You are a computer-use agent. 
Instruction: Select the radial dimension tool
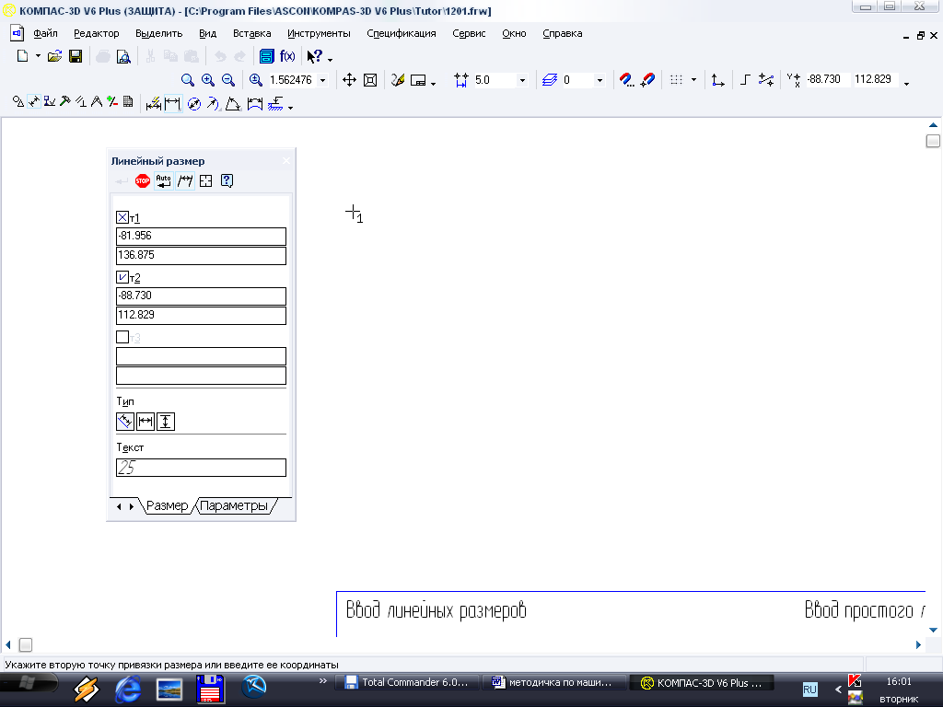(x=213, y=105)
